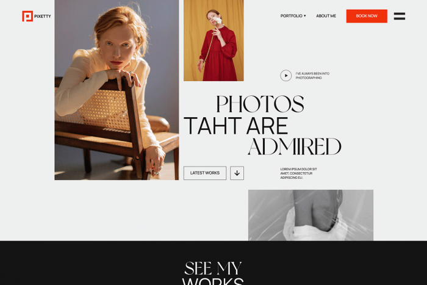This screenshot has height=285, width=427.
Task: Select the woman in red dress photo
Action: click(213, 40)
